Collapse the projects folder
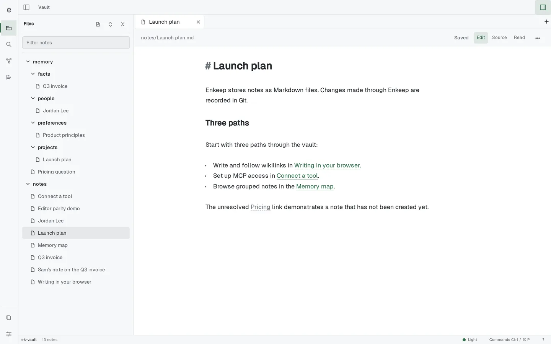 point(33,147)
